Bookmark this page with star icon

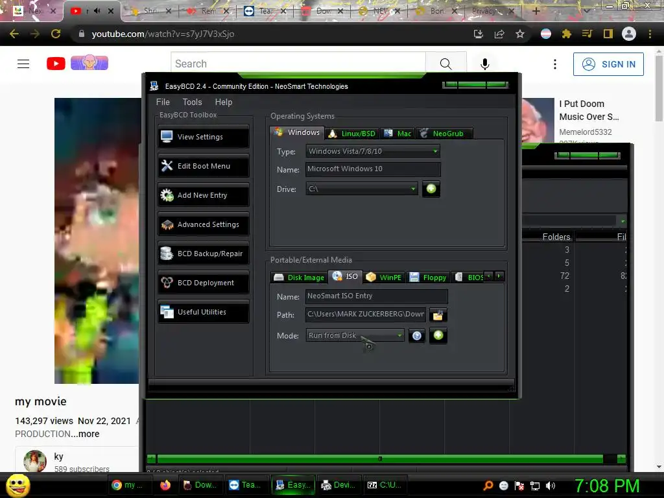(x=520, y=34)
